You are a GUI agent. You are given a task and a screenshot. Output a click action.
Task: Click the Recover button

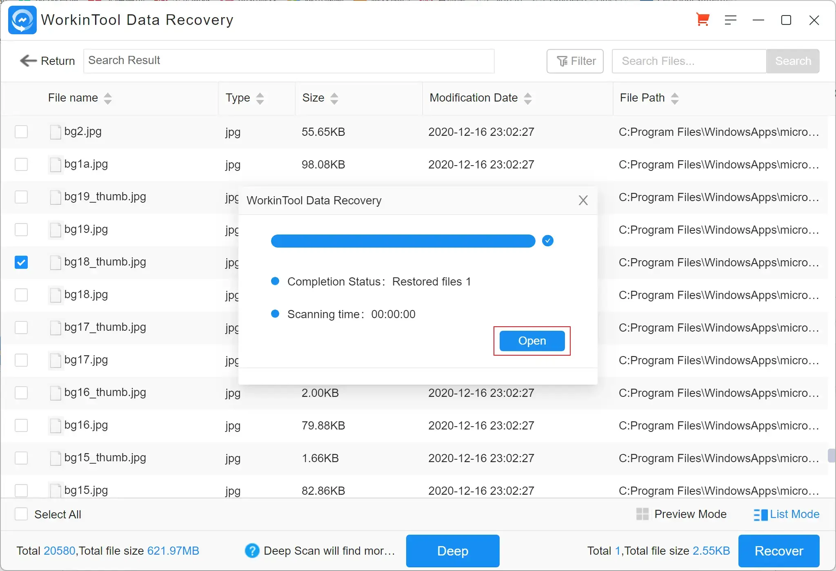[779, 551]
